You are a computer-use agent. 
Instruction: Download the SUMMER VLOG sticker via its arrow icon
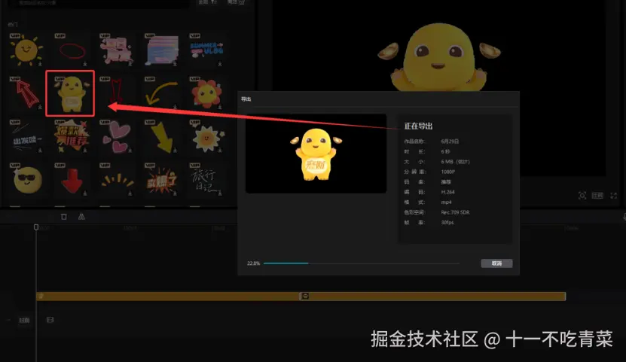pyautogui.click(x=220, y=63)
